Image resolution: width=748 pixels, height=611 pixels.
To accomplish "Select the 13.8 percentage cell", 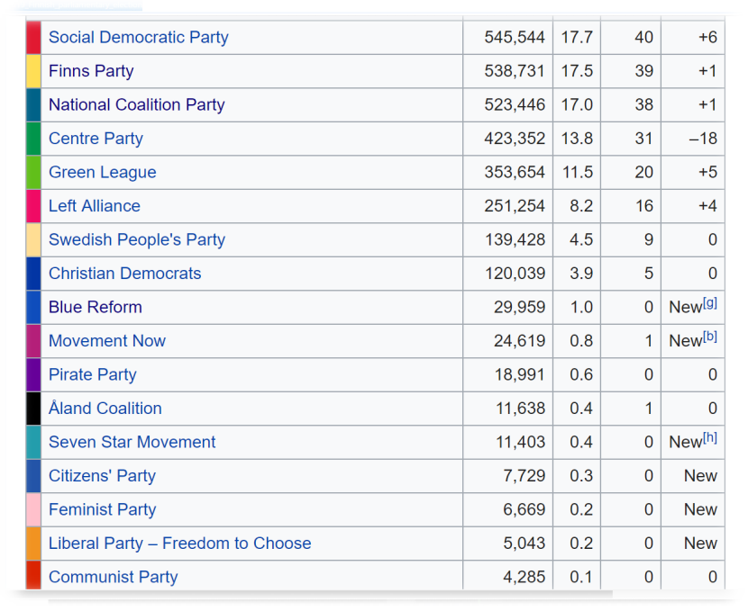I will click(577, 139).
